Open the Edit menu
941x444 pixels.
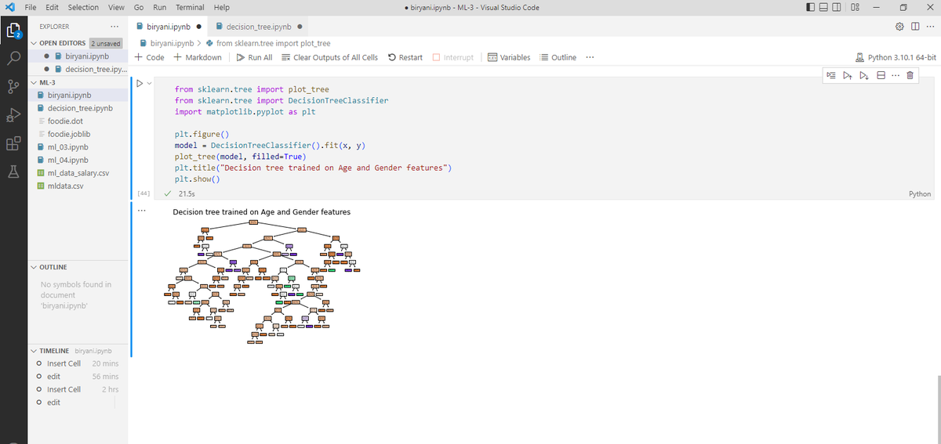(53, 7)
